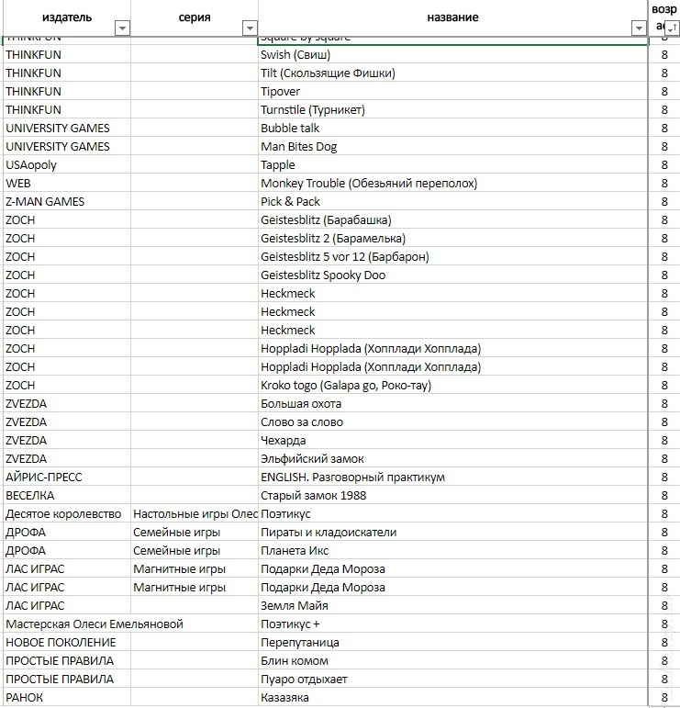680x708 pixels.
Task: Select the Казазяка cell
Action: (x=453, y=698)
